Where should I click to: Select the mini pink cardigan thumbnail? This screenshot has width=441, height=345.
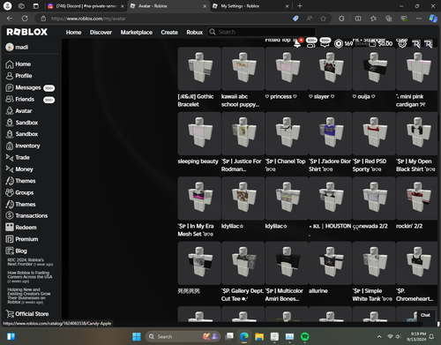tap(417, 69)
